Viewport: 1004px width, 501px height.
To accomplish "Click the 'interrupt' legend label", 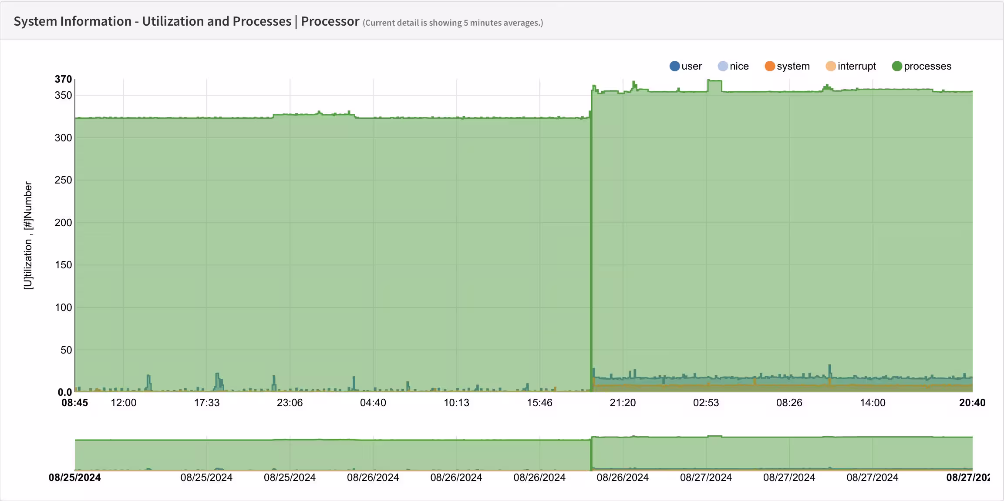I will (857, 66).
